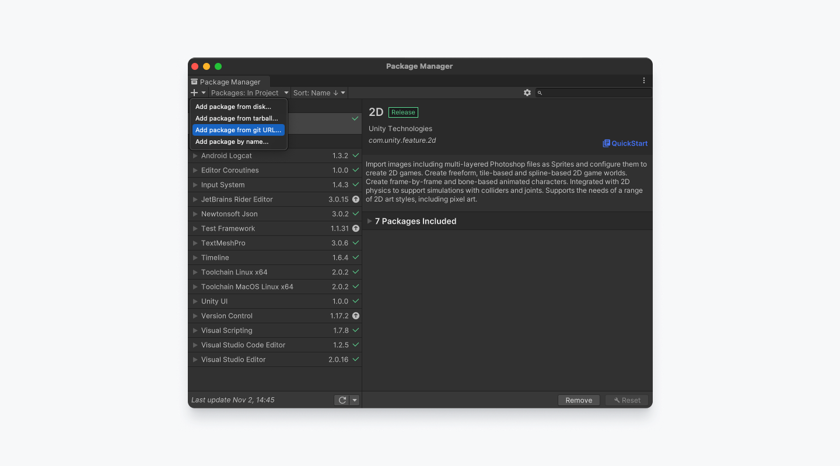Expand the Input System package row

tap(195, 185)
